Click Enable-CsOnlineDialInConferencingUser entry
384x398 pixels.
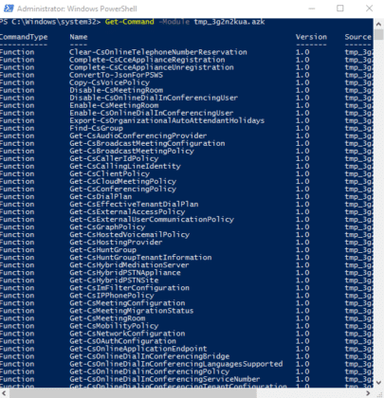(x=152, y=113)
